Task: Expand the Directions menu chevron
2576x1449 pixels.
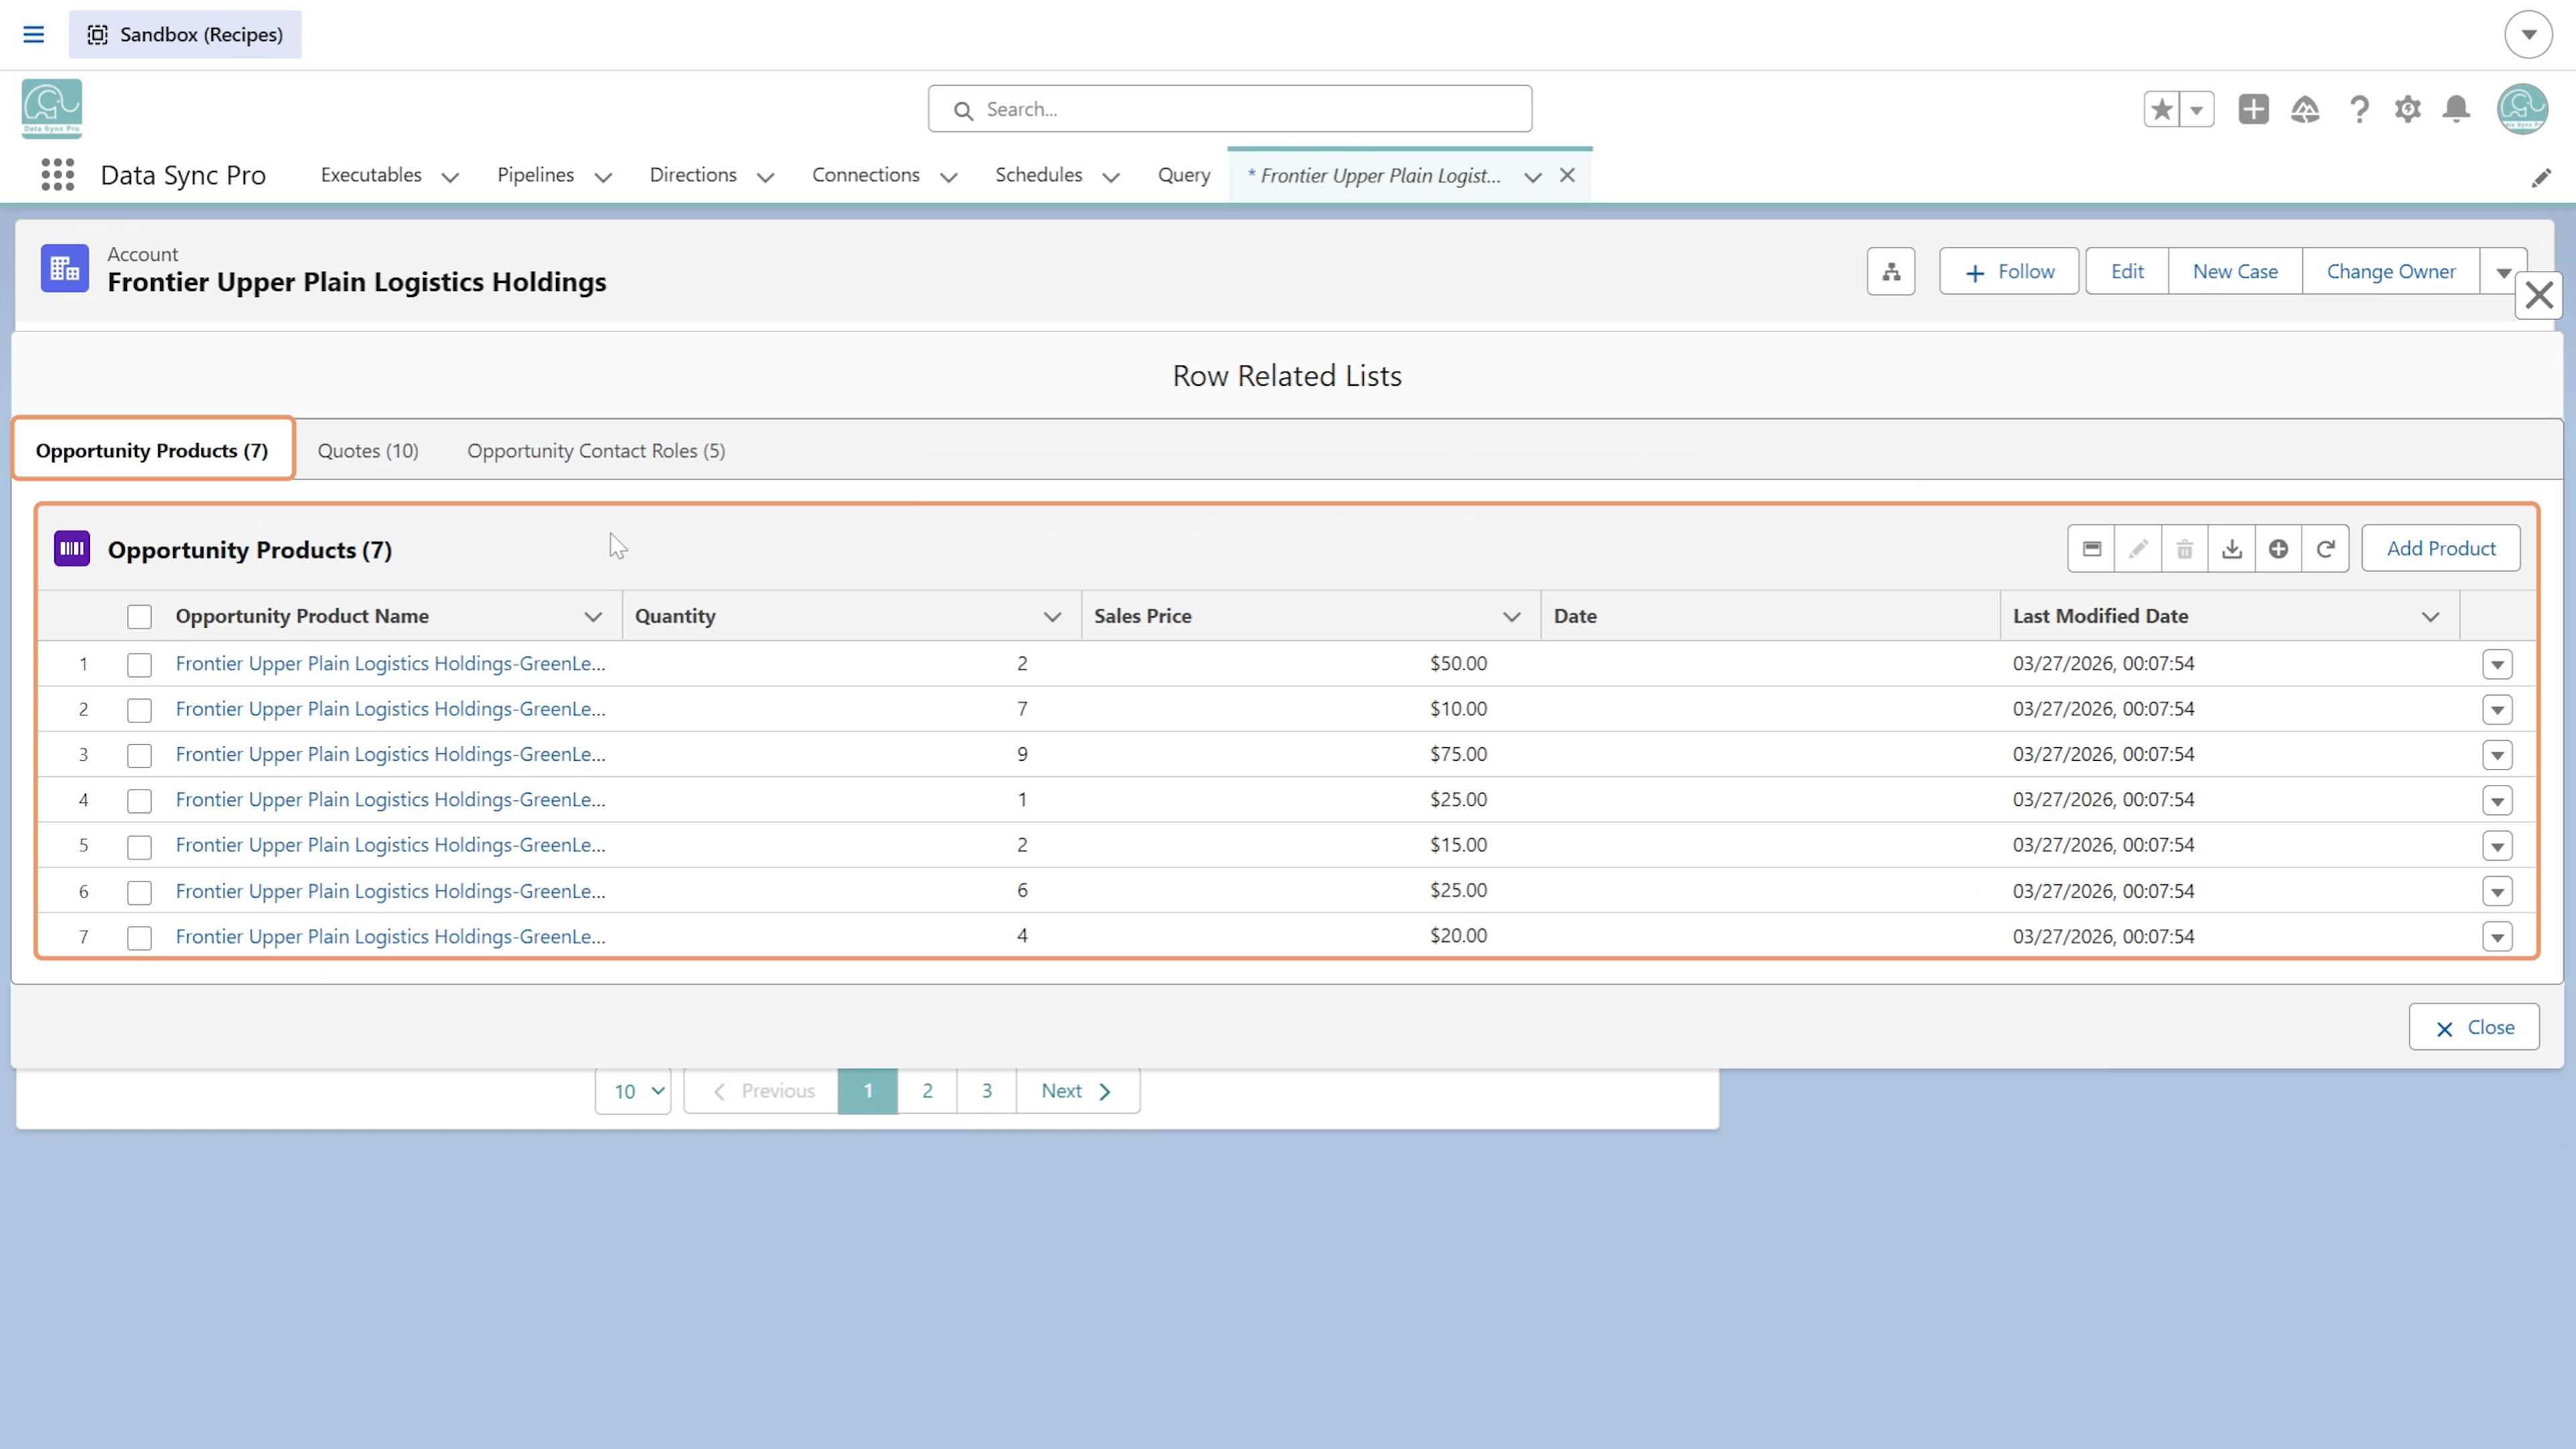Action: 766,177
